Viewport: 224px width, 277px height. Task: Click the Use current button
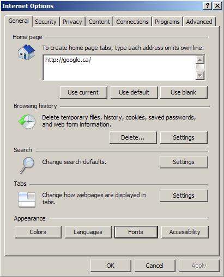tap(83, 92)
